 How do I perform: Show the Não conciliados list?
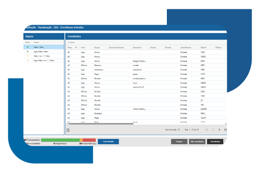(x=197, y=142)
